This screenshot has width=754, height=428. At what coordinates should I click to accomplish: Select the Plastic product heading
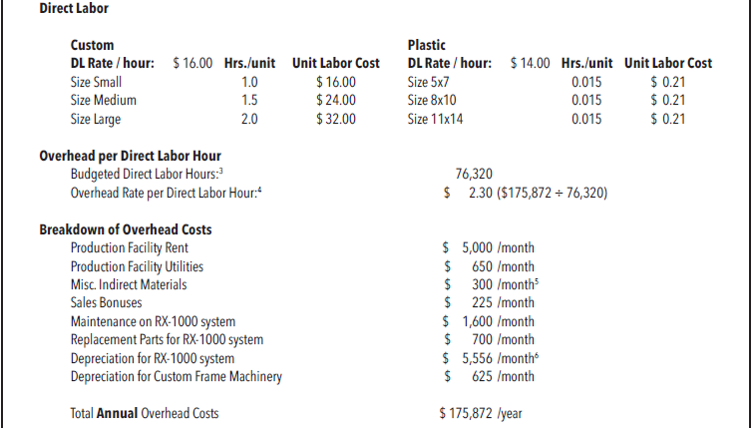(427, 46)
